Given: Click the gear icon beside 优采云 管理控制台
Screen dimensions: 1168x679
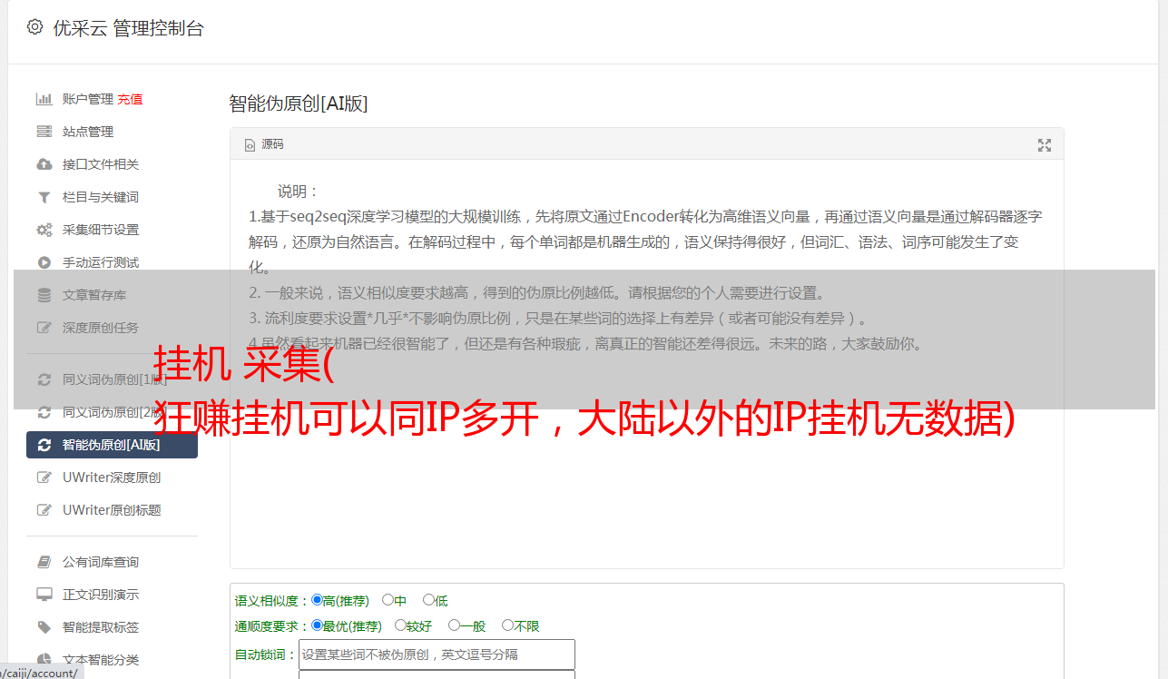Looking at the screenshot, I should [x=34, y=27].
